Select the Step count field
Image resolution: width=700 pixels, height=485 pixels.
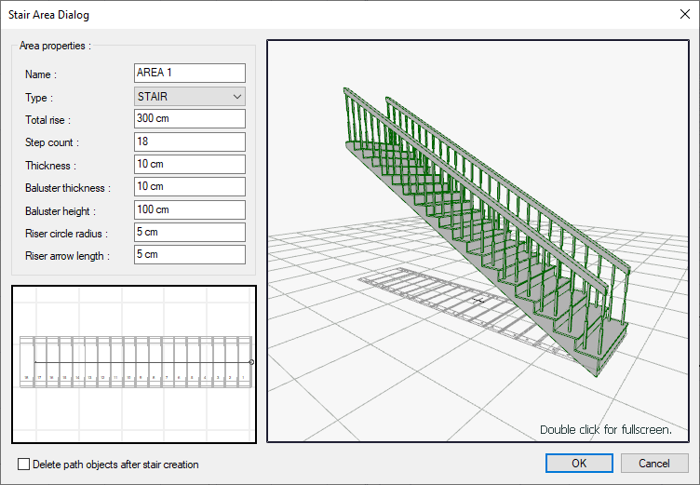[189, 141]
